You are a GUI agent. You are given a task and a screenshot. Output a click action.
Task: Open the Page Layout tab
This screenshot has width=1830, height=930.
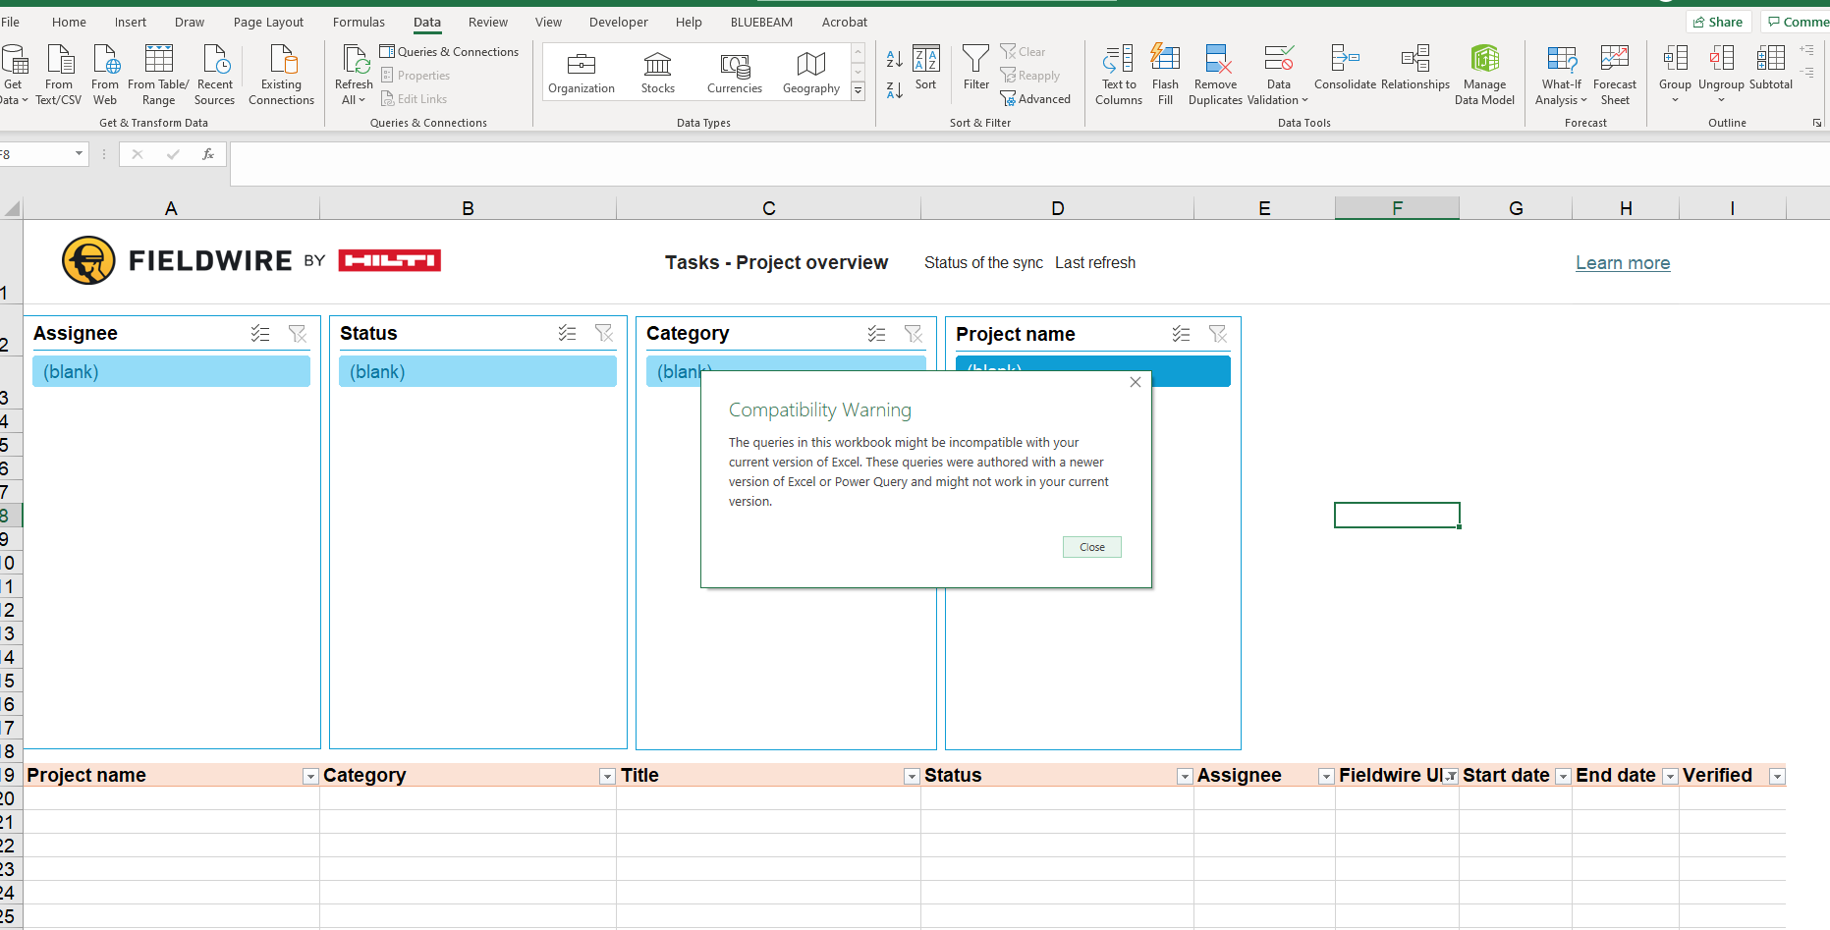point(268,22)
